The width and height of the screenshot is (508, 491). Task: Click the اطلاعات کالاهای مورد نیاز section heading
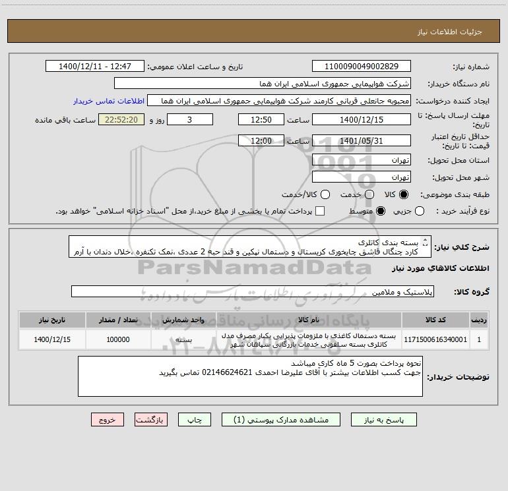click(x=441, y=268)
